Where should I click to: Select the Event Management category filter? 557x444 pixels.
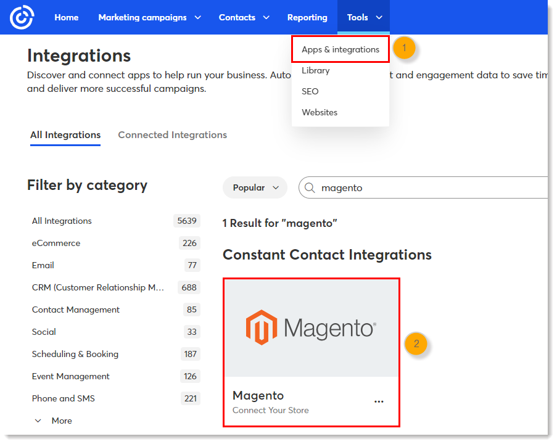pos(70,376)
